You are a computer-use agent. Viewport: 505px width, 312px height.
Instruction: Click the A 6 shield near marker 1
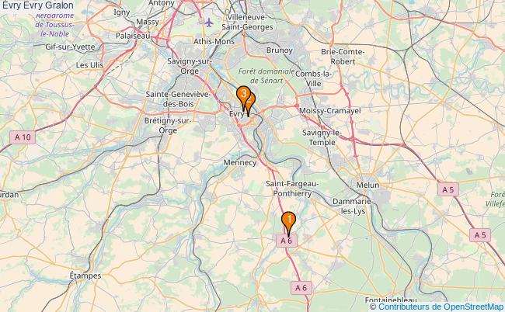point(287,241)
